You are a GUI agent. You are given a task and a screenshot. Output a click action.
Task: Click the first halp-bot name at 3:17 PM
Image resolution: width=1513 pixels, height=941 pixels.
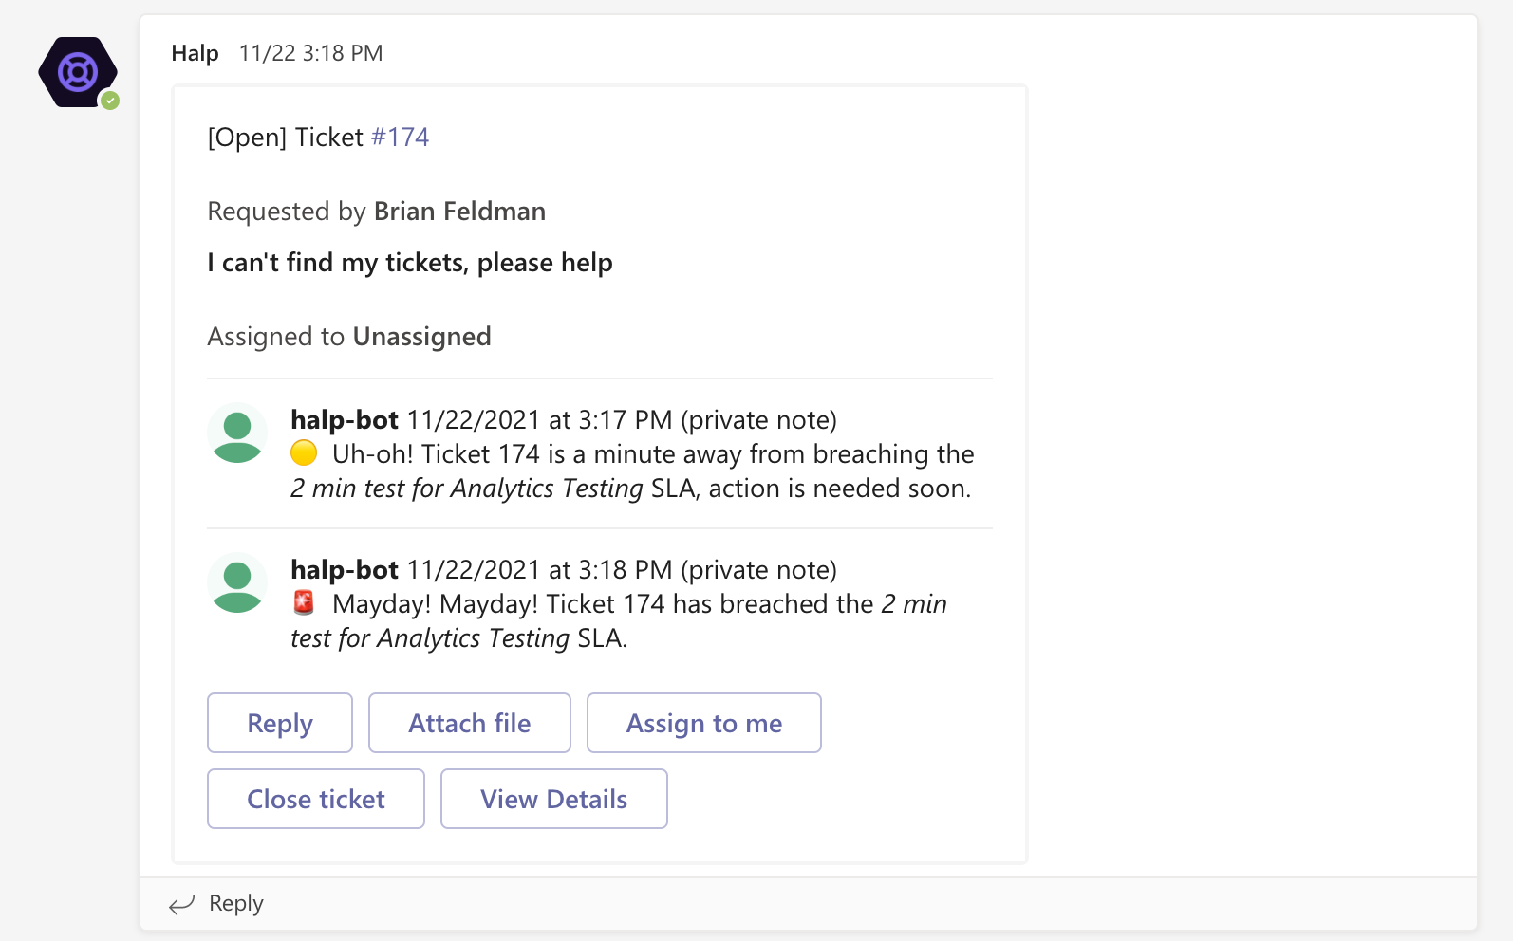tap(345, 419)
